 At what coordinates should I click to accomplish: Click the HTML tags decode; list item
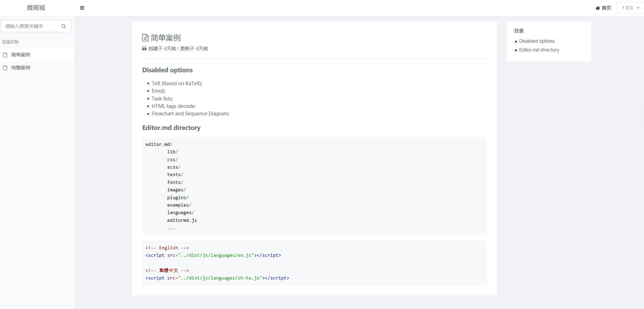174,106
